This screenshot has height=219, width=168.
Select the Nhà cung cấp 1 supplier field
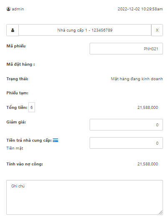[x=85, y=30]
